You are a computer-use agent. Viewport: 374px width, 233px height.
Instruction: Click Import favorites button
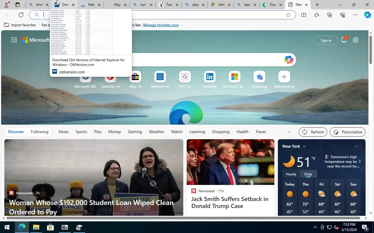(20, 25)
